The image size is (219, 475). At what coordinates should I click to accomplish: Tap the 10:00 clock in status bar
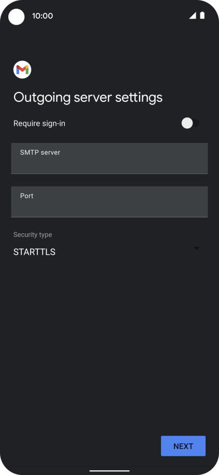(43, 16)
